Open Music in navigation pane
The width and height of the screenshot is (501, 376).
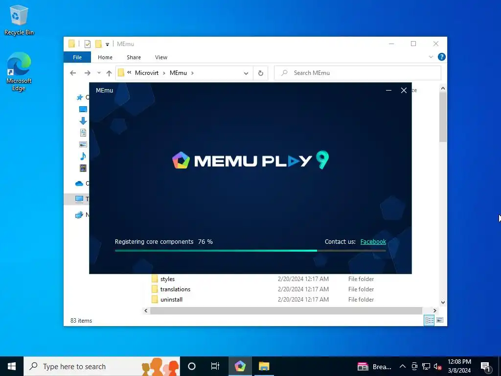(x=83, y=156)
